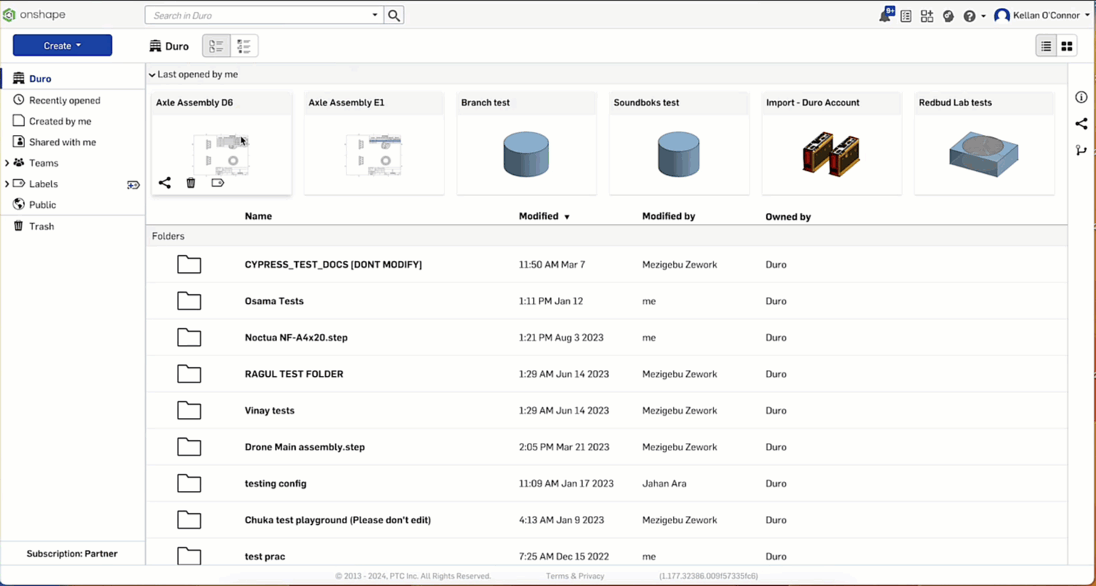Switch to grid view
Image resolution: width=1096 pixels, height=586 pixels.
[x=1067, y=46]
